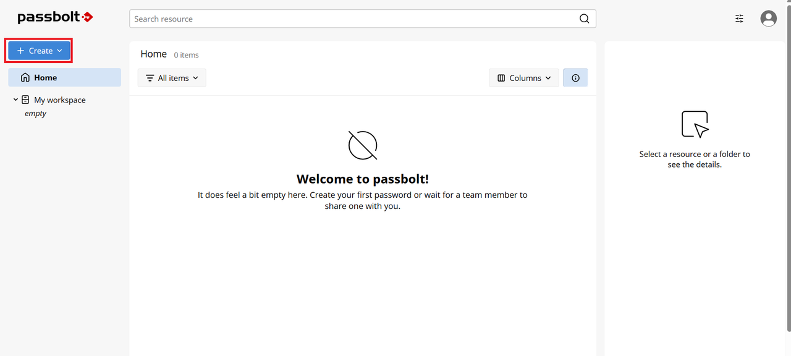The image size is (791, 356).
Task: Collapse the My workspace tree chevron
Action: click(x=15, y=100)
